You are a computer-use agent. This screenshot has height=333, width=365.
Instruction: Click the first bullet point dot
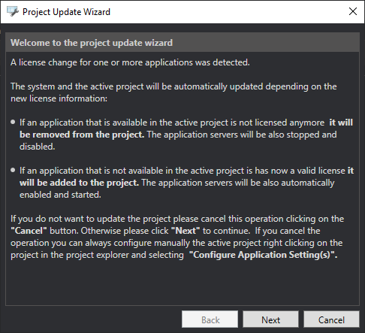[x=13, y=123]
